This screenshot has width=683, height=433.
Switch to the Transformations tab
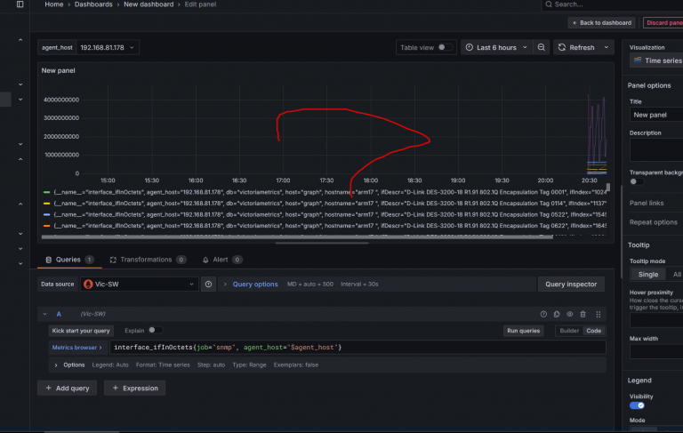click(148, 260)
